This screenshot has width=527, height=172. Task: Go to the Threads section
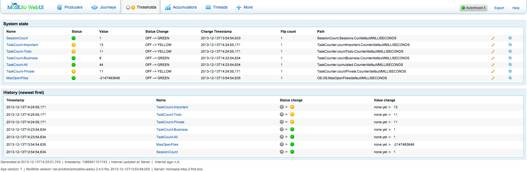pos(217,7)
